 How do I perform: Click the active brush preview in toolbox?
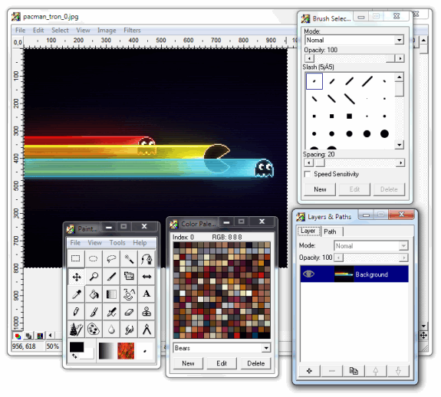145,351
